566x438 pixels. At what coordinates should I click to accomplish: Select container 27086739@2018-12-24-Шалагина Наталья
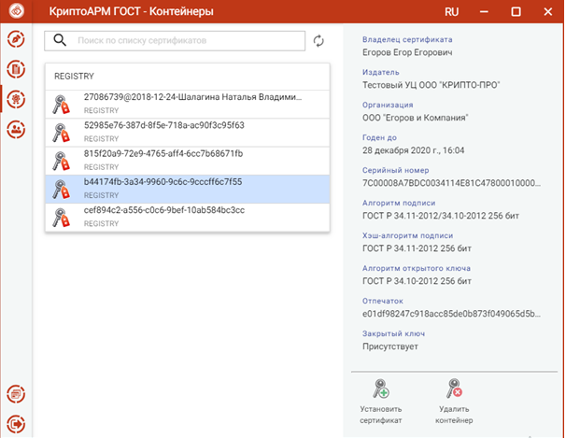(x=188, y=105)
